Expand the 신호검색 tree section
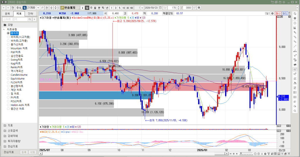 pos(5,130)
